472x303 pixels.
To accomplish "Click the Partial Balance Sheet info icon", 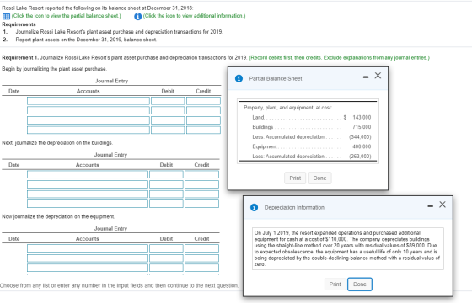I will click(x=239, y=78).
